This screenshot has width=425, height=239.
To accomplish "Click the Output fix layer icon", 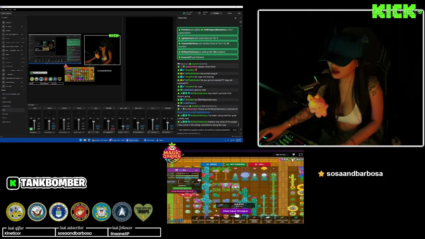I will (3, 23).
